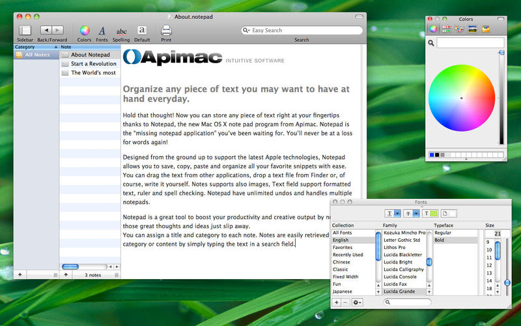Apply the Default text style

click(x=142, y=30)
